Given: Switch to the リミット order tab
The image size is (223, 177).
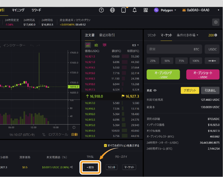Looking at the screenshot, I should tap(152, 35).
